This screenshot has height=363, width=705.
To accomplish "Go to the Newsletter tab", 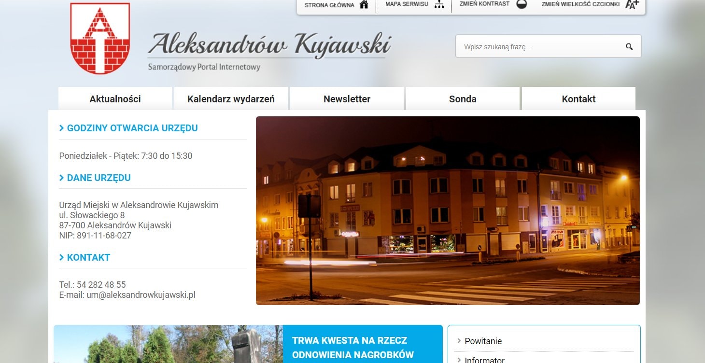I will (347, 99).
